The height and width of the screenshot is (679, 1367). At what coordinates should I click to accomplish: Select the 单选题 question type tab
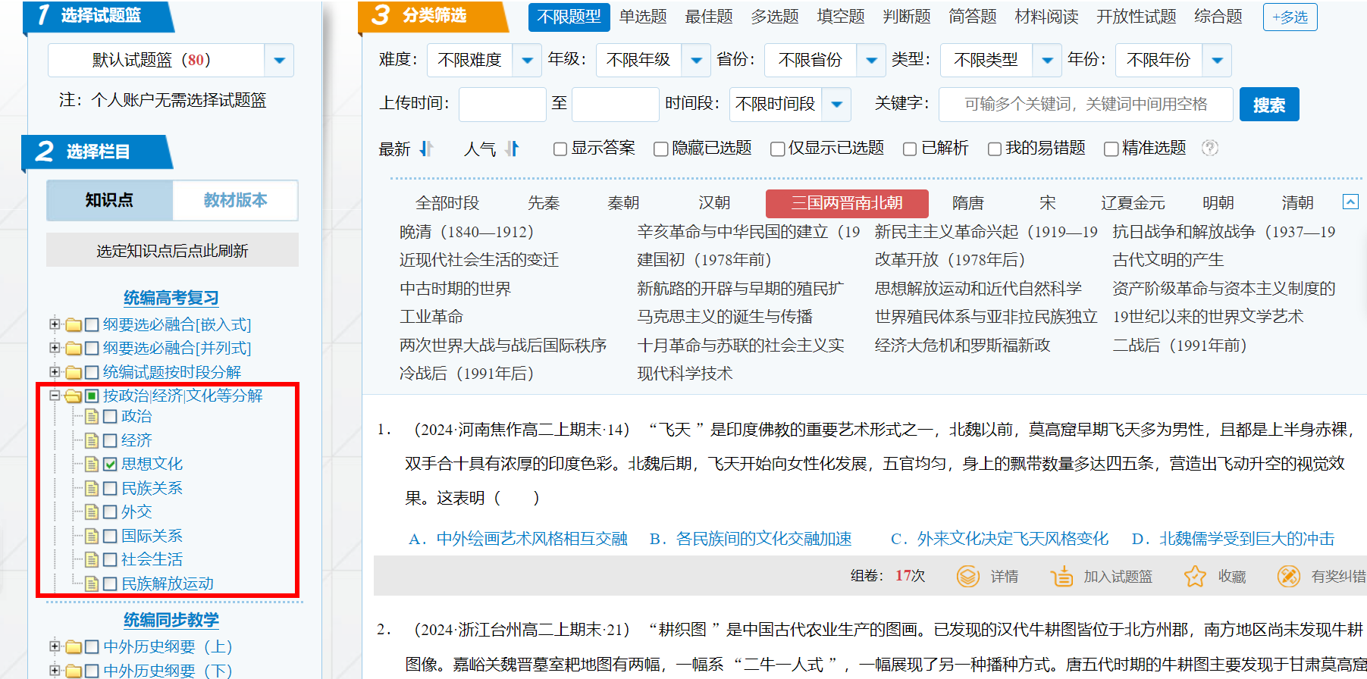click(x=642, y=17)
